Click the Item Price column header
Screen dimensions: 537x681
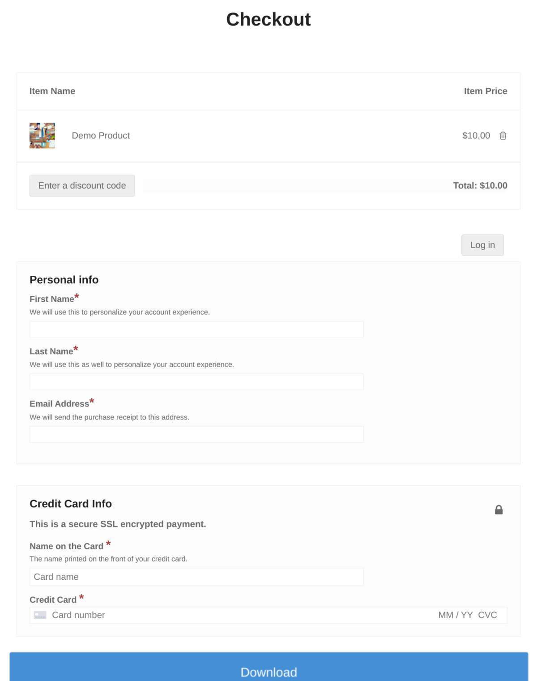pyautogui.click(x=486, y=91)
